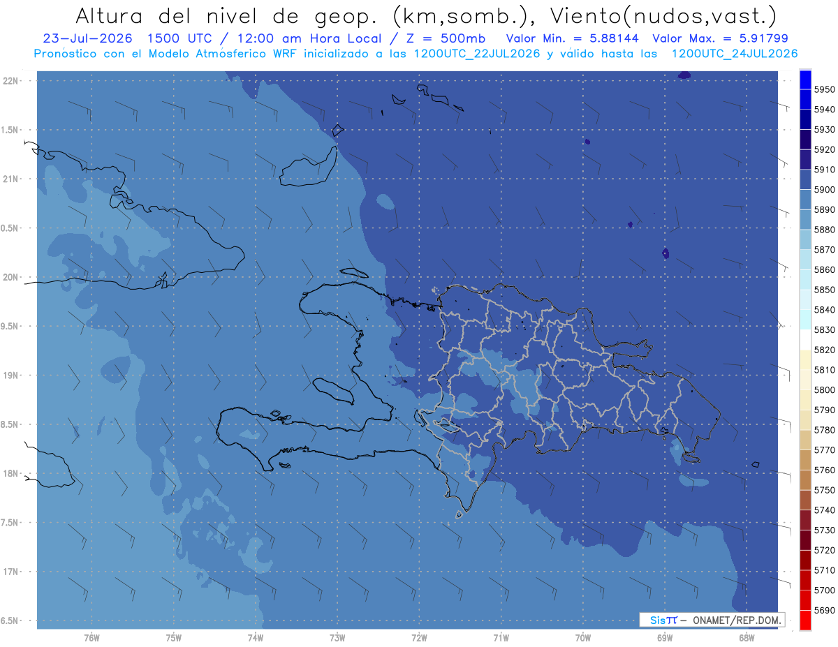Viewport: 838px width, 647px height.
Task: Click 'Valor Min. = 5.88144' text
Action: point(572,38)
